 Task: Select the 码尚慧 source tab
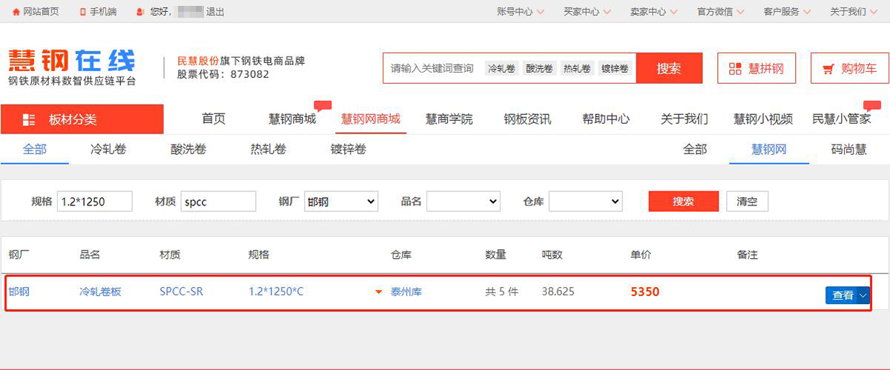[x=848, y=150]
